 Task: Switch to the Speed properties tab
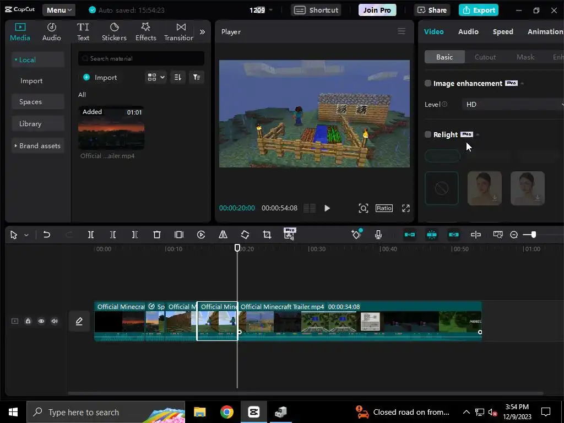click(503, 31)
